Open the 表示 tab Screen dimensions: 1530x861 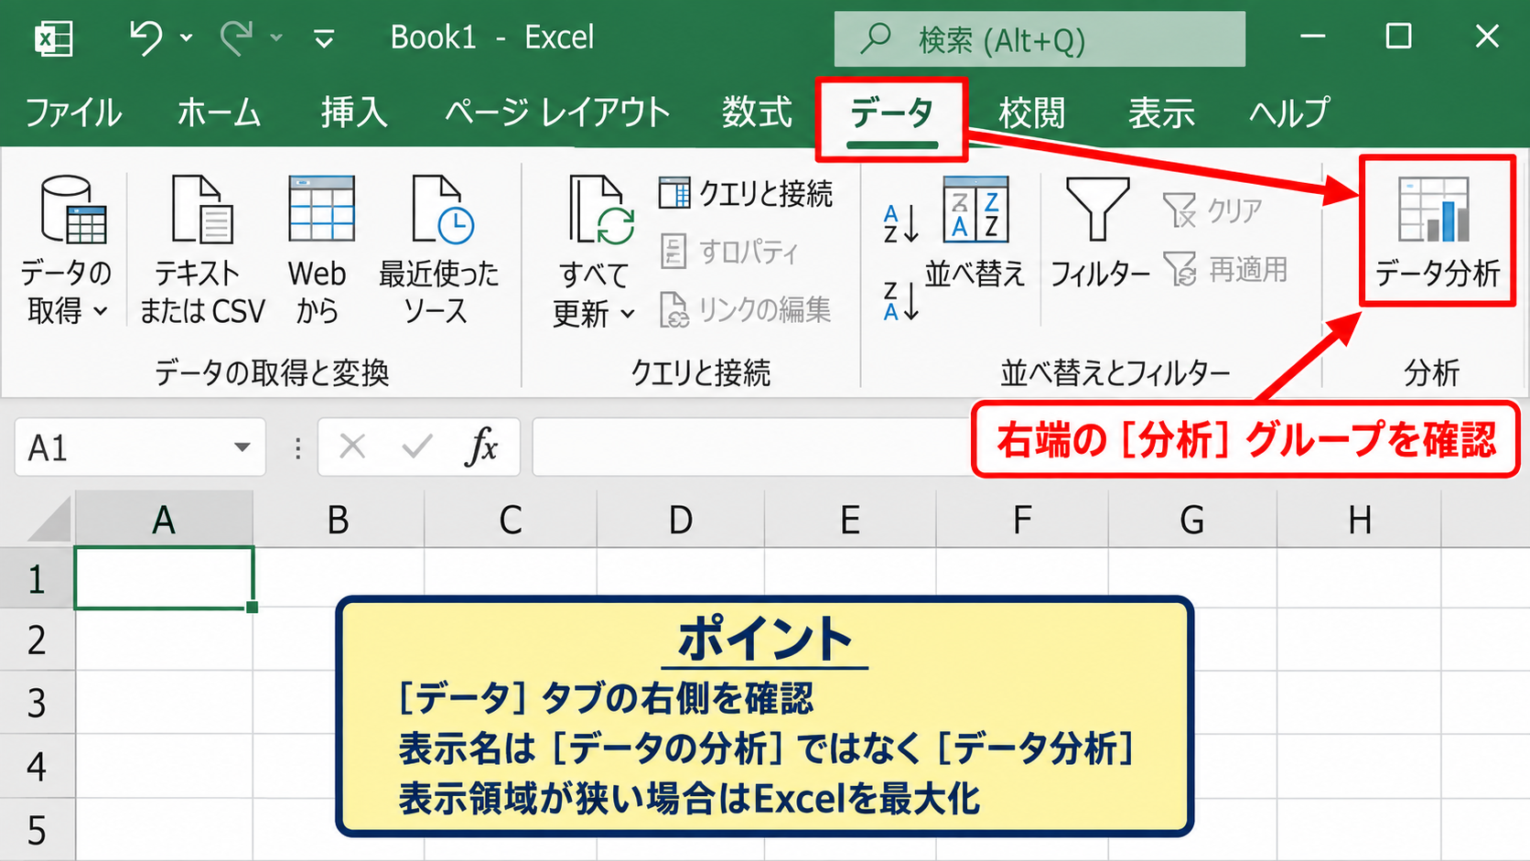[1161, 113]
